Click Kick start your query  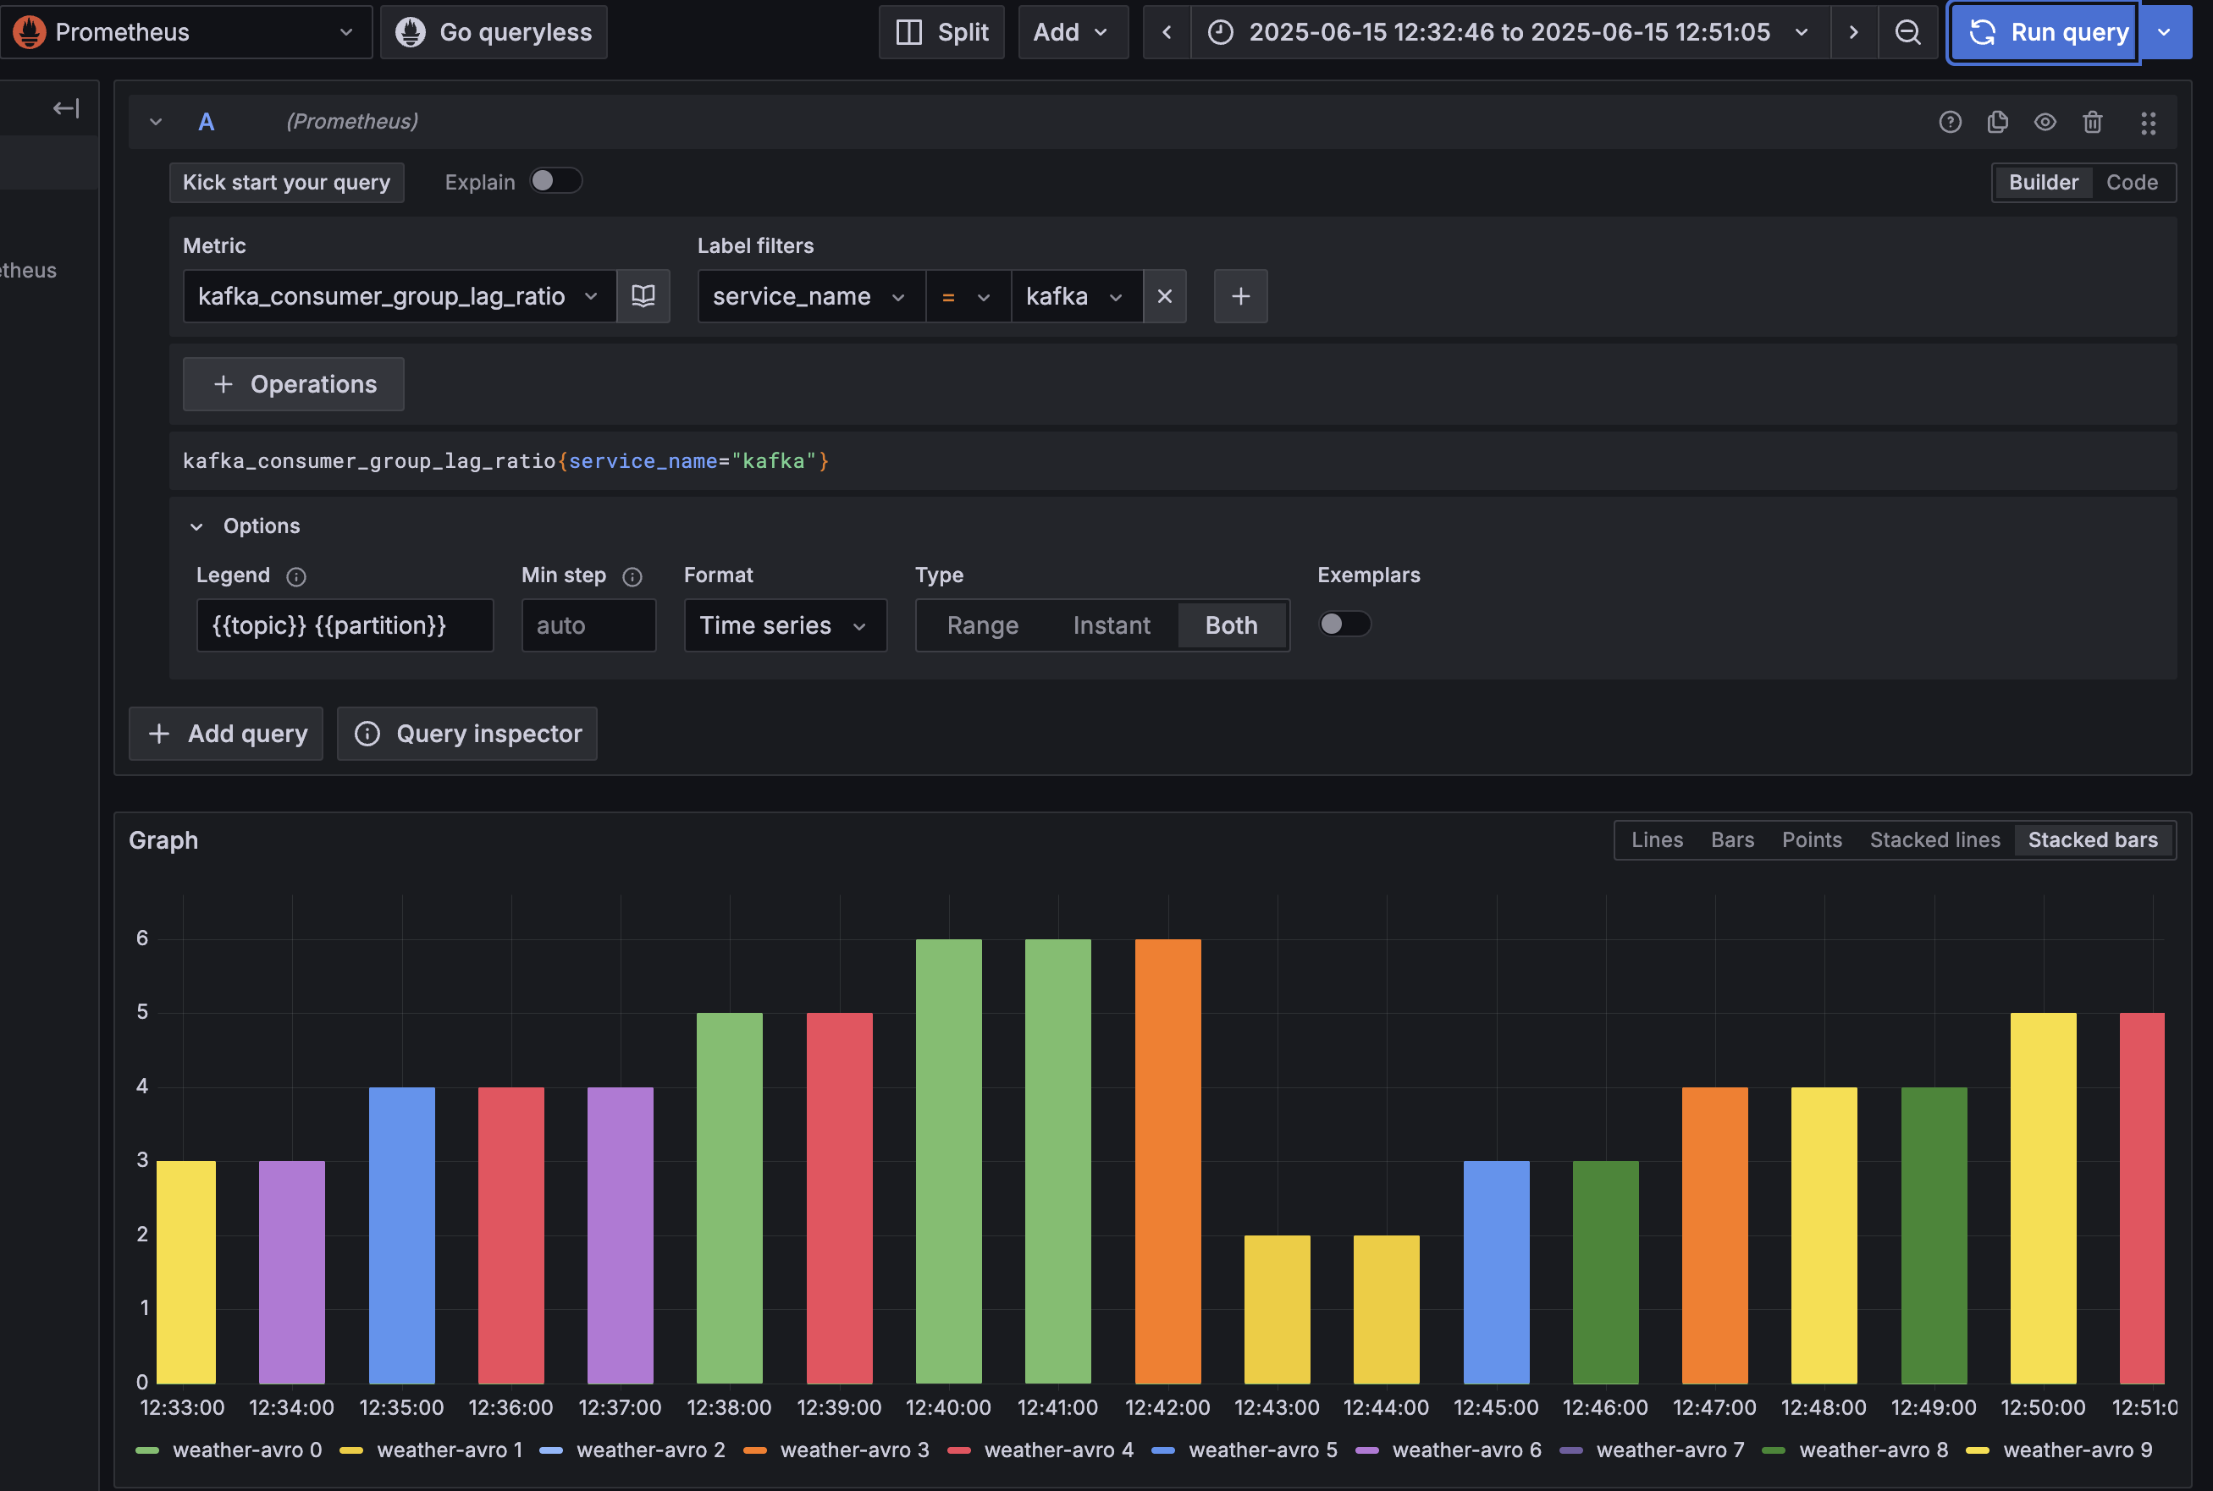coord(286,183)
